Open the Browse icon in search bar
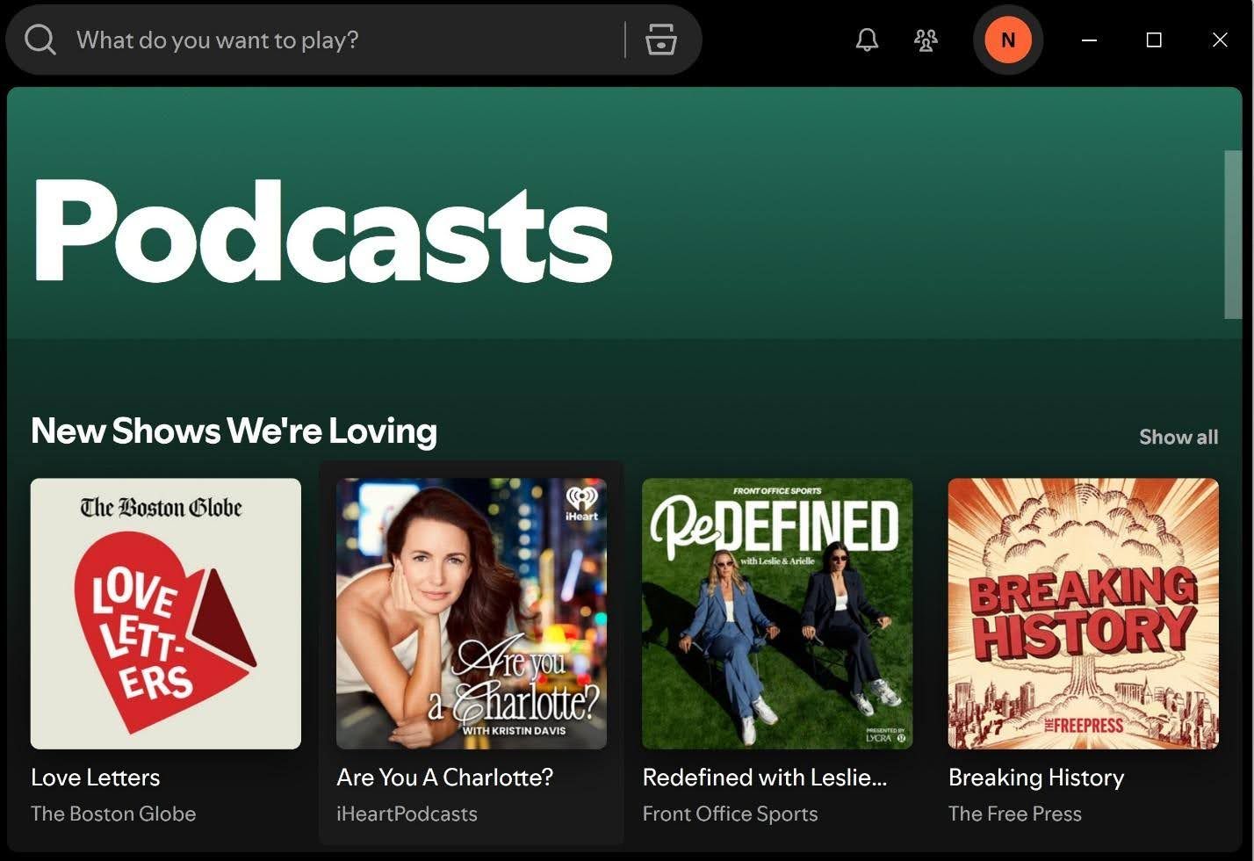The width and height of the screenshot is (1254, 861). click(x=661, y=40)
